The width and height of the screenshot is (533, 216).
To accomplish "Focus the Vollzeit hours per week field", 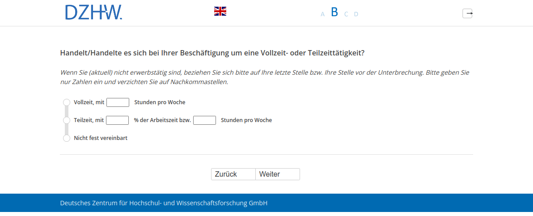I will pos(118,102).
